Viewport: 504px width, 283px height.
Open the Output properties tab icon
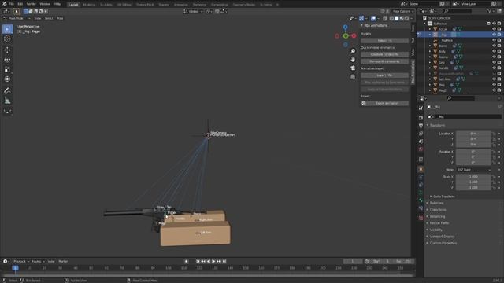421,126
